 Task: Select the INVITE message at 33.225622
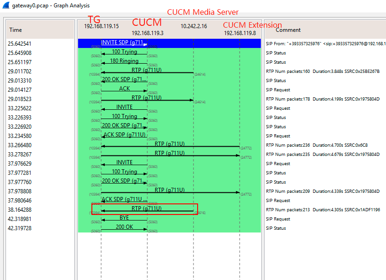point(124,107)
